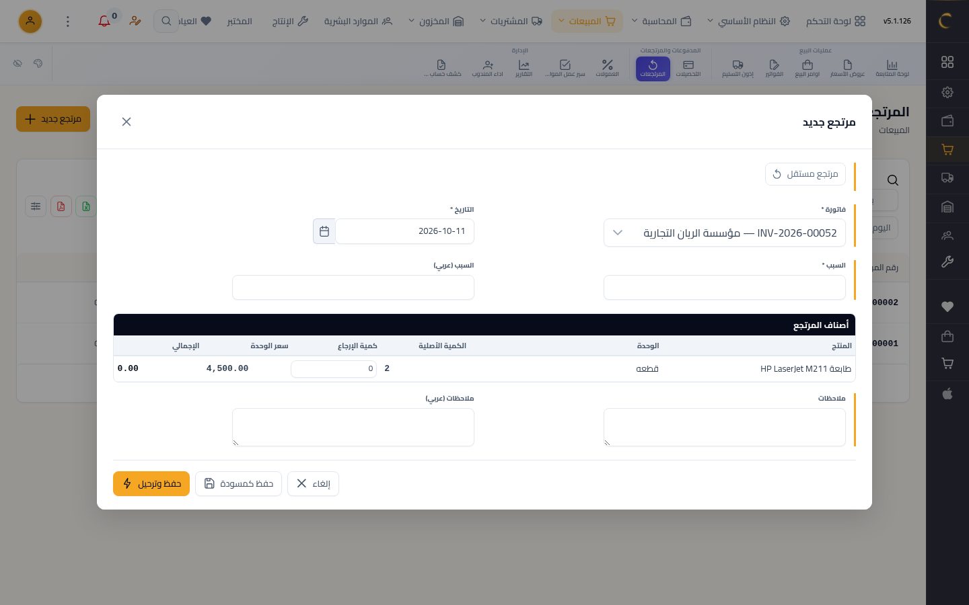Open اداء المندوب toolbar item
The width and height of the screenshot is (969, 605).
pos(488,68)
